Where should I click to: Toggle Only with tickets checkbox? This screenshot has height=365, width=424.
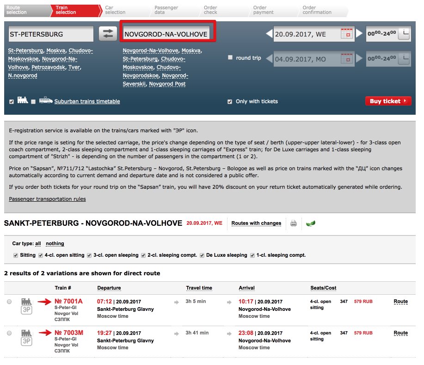[x=230, y=102]
